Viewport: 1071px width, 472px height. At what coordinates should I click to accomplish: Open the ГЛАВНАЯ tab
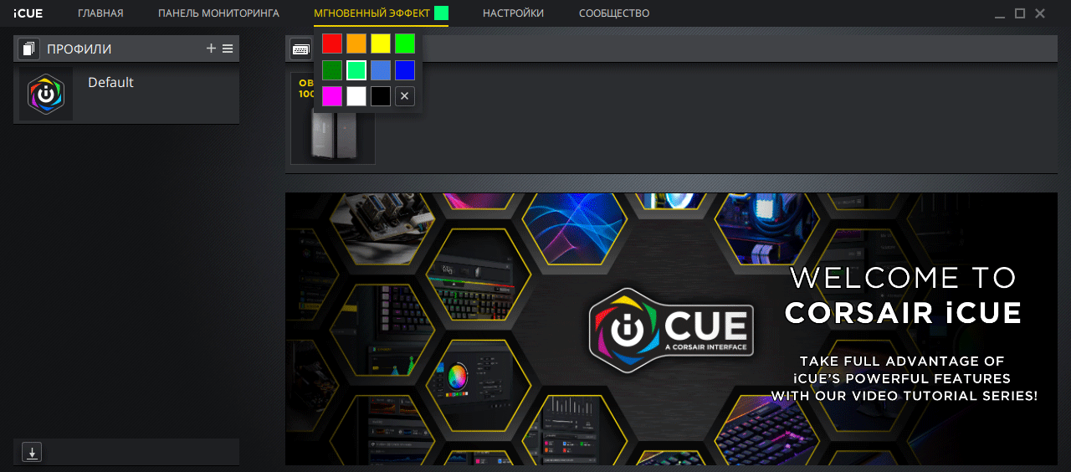[x=100, y=13]
